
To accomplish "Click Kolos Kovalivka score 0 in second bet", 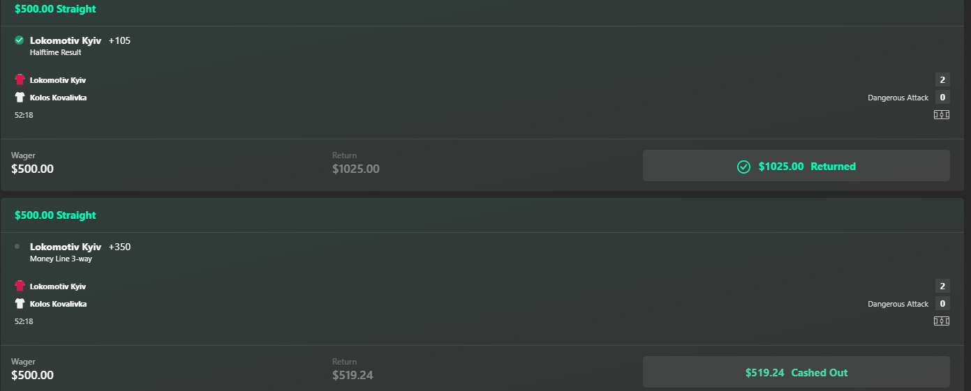I will (x=942, y=303).
